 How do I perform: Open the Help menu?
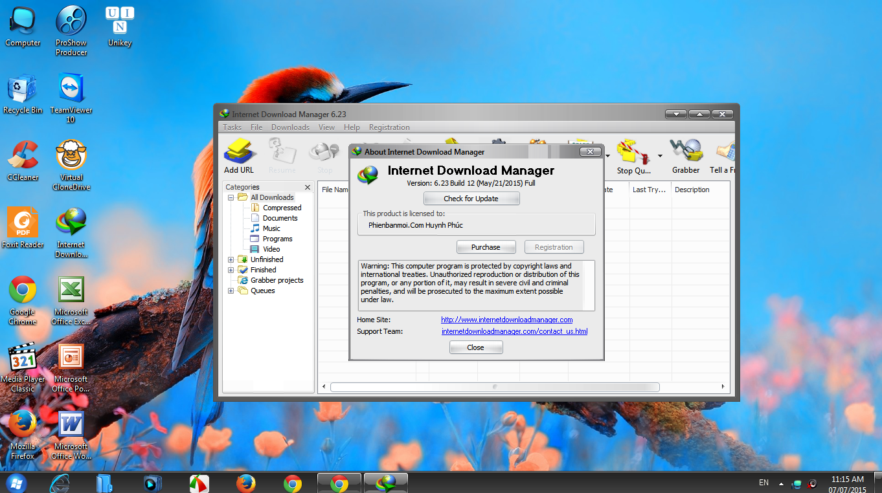pos(352,127)
